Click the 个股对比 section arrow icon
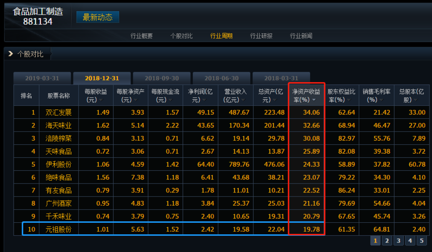432x252 pixels. [x=11, y=53]
